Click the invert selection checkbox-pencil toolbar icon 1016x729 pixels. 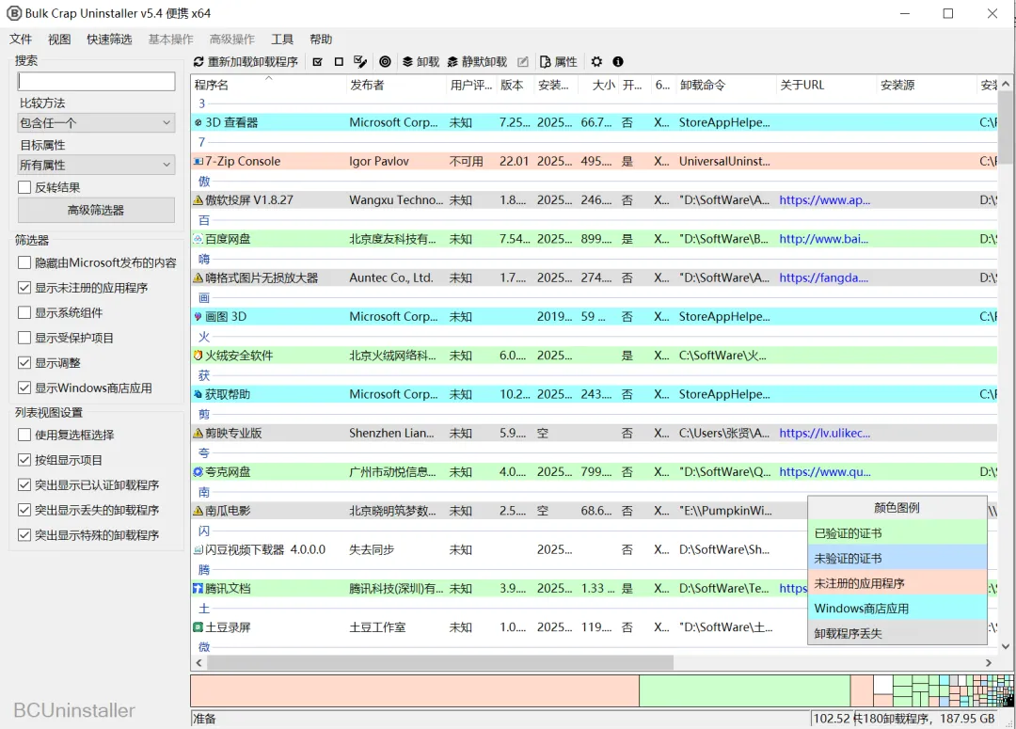pyautogui.click(x=360, y=61)
